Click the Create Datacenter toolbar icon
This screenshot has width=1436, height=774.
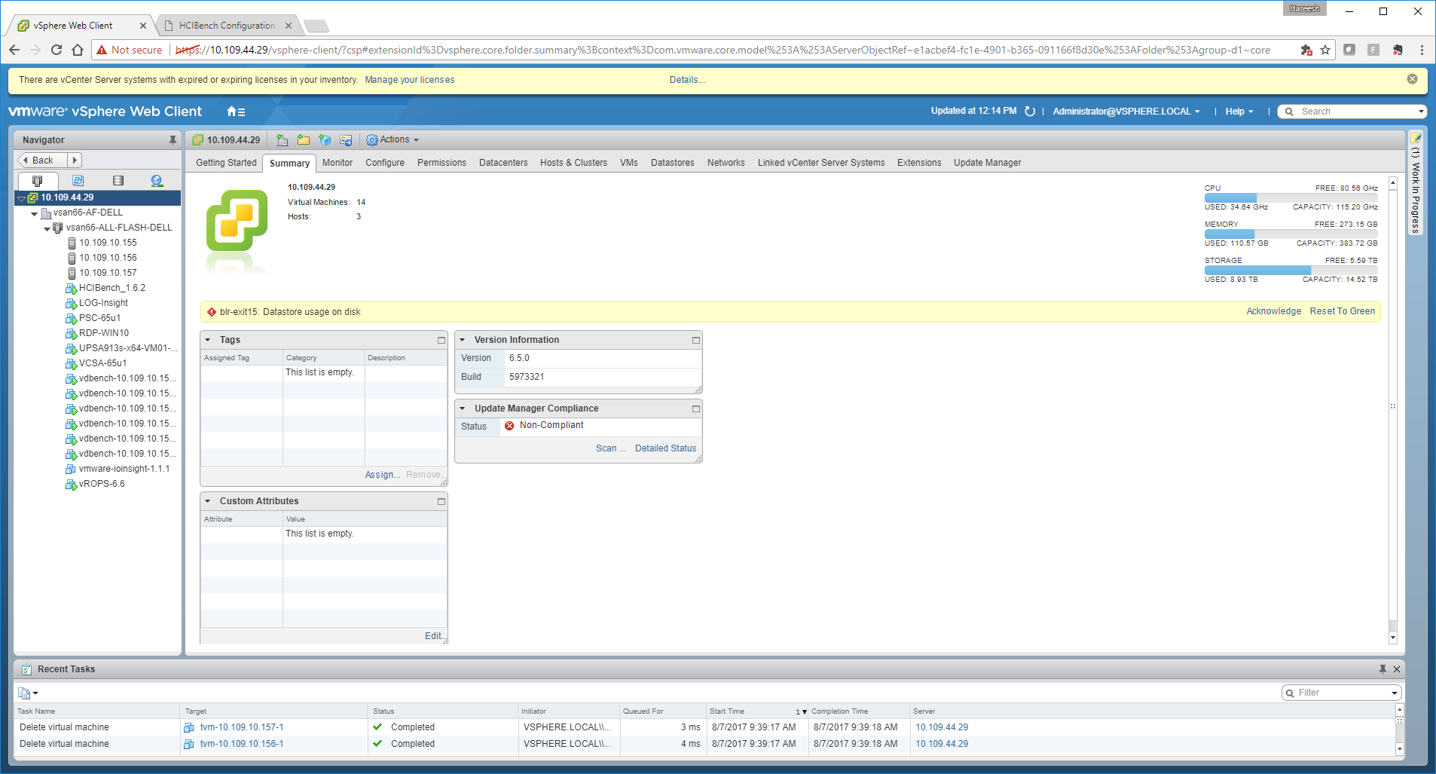283,140
